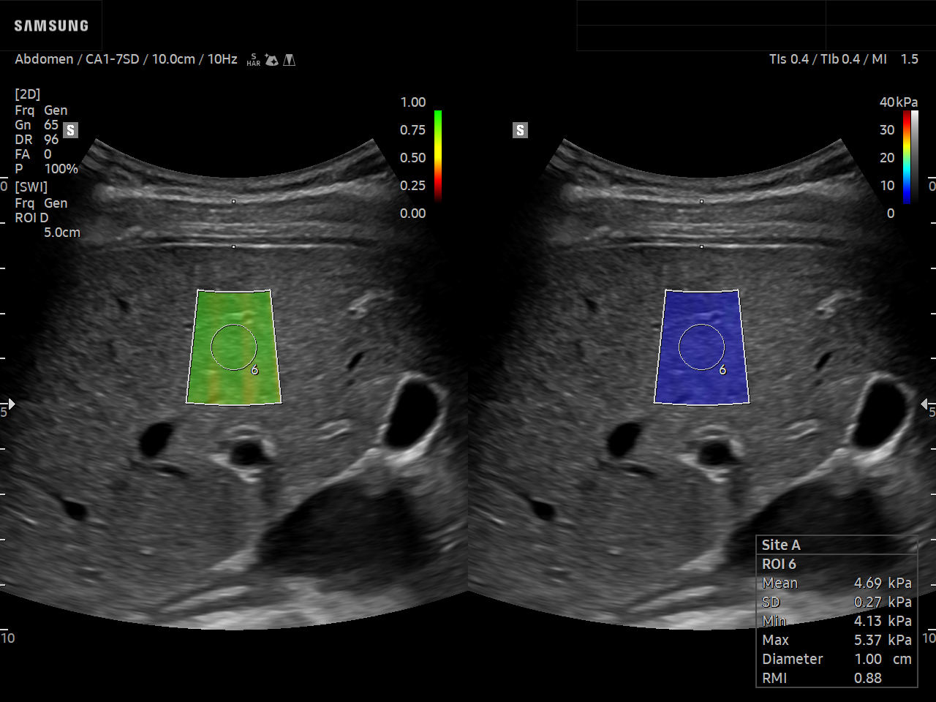Click the green-to-red reliability color bar

pos(438,156)
